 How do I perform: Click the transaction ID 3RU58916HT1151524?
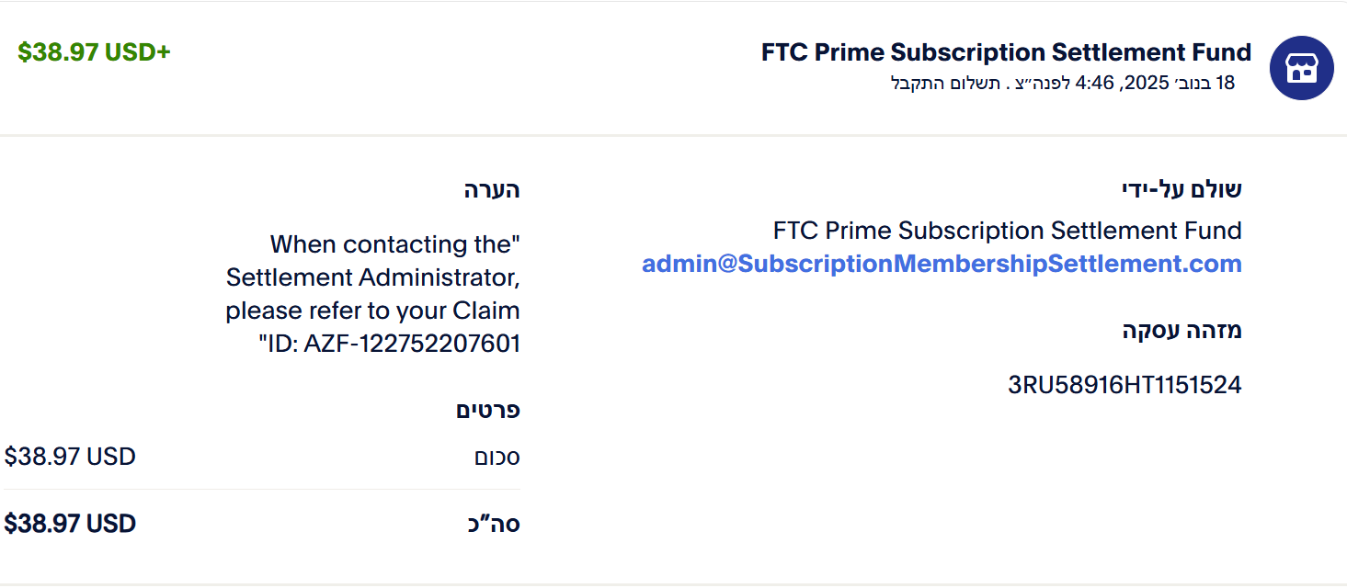1124,385
